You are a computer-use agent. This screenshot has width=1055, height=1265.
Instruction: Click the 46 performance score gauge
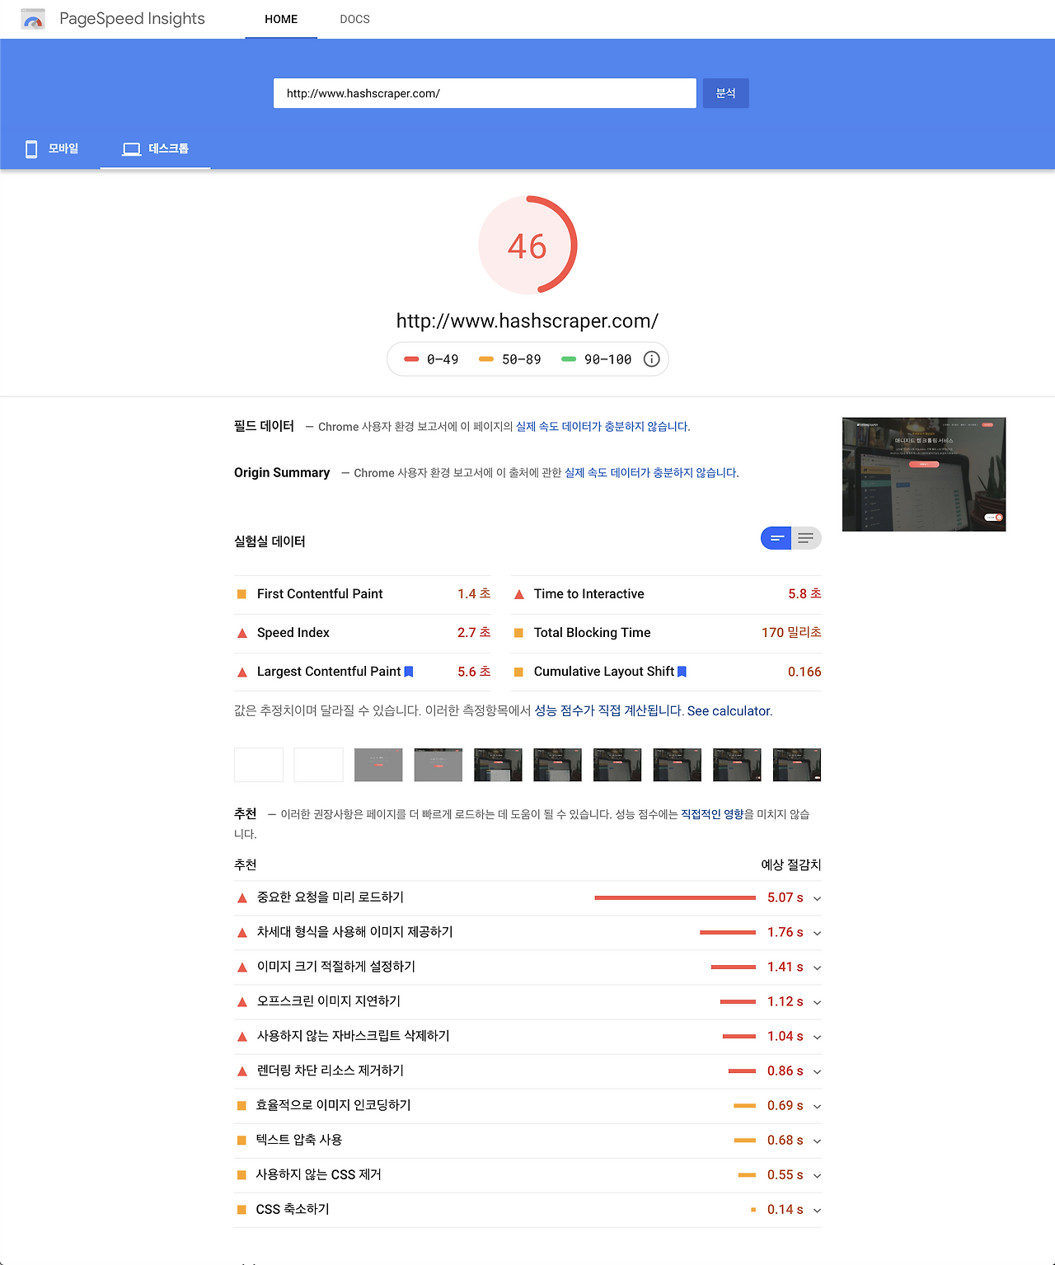[527, 245]
